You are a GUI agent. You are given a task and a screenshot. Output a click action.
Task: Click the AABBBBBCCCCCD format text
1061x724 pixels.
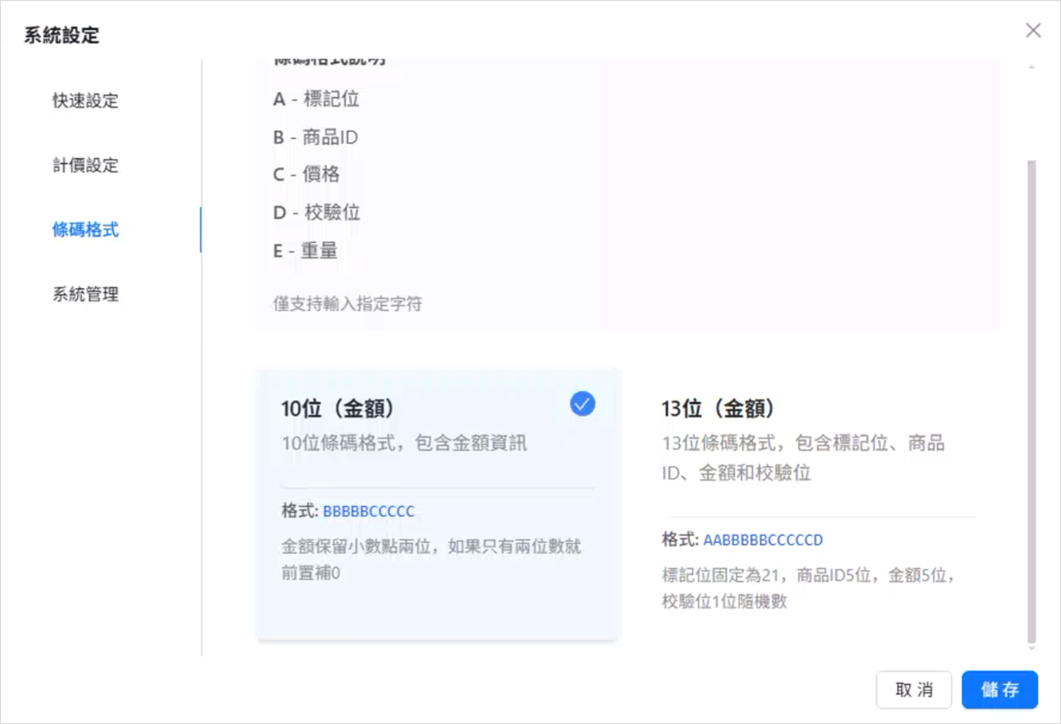(x=763, y=540)
